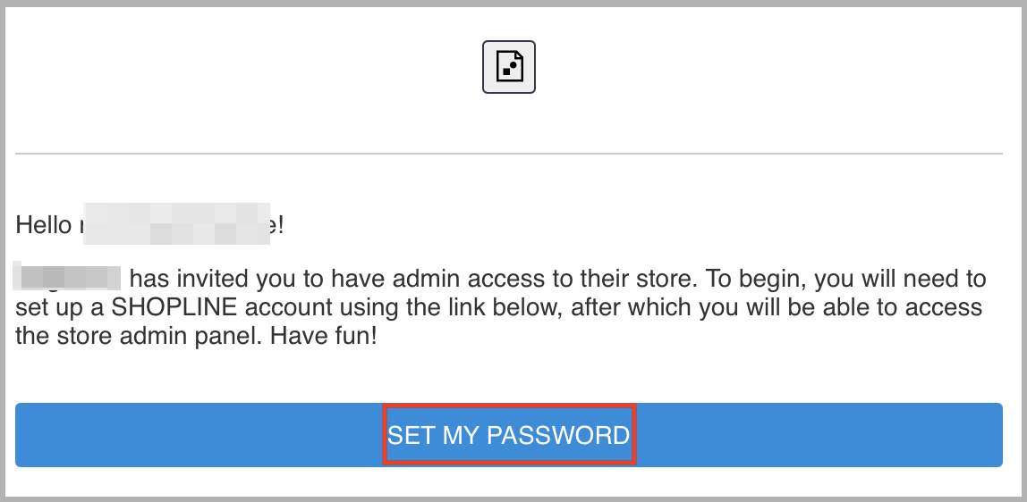The height and width of the screenshot is (502, 1027).
Task: Click the blurred inviter name before 'has invited'
Action: [67, 278]
